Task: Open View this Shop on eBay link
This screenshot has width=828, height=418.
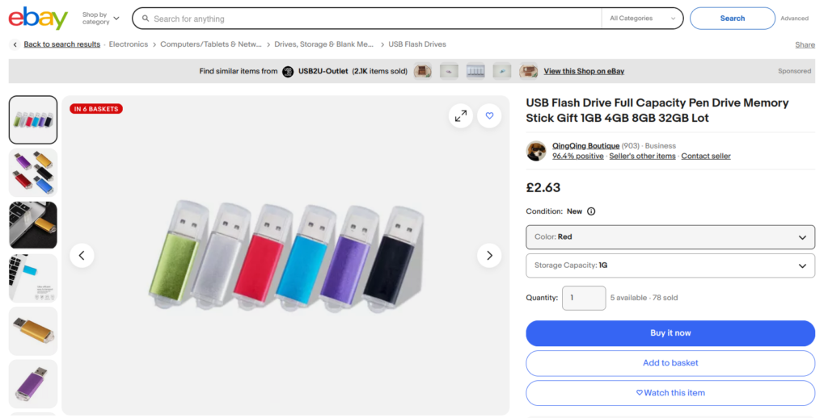Action: click(584, 71)
